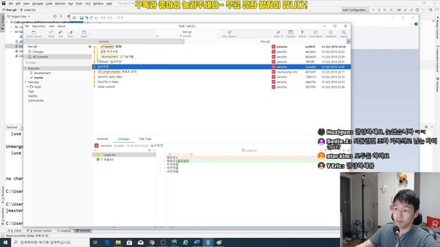The image size is (440, 247).
Task: Click the gear icon beside free-git sidebar
Action: [x=90, y=47]
